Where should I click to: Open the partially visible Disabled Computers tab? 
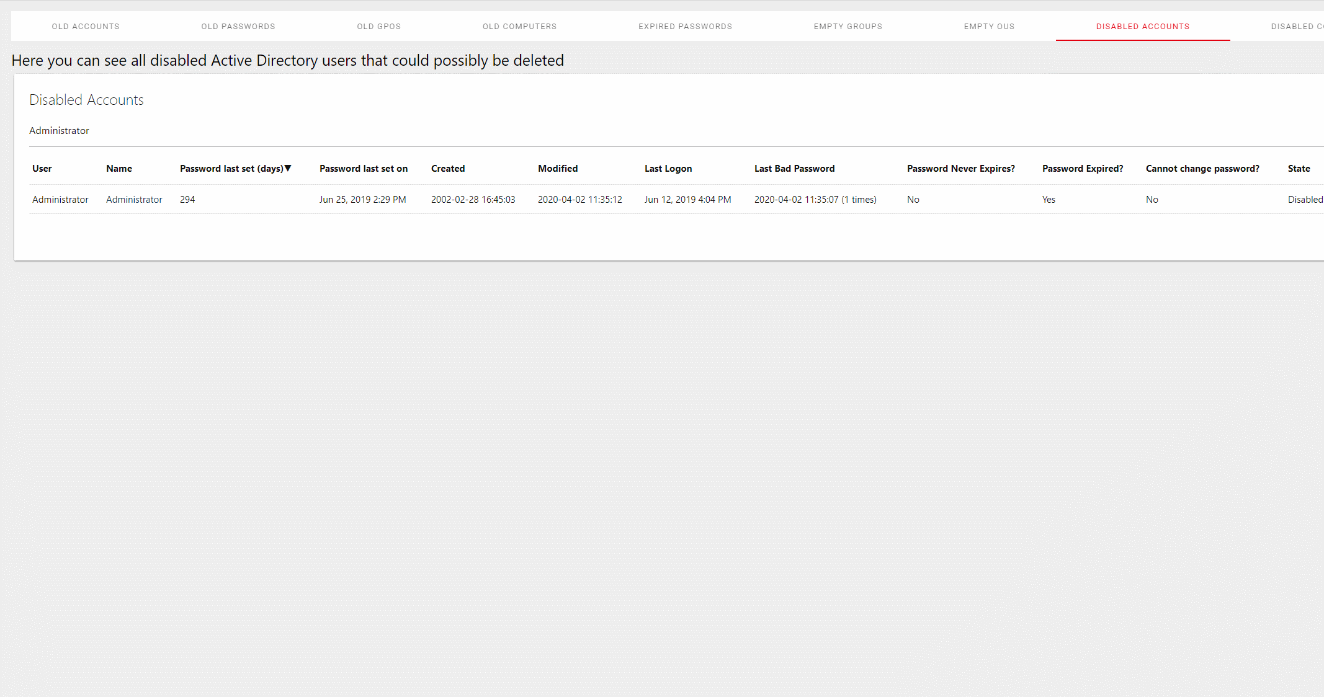pos(1297,27)
